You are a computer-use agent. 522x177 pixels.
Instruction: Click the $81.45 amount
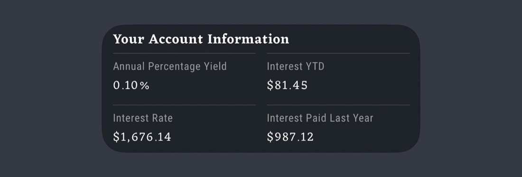tap(287, 85)
